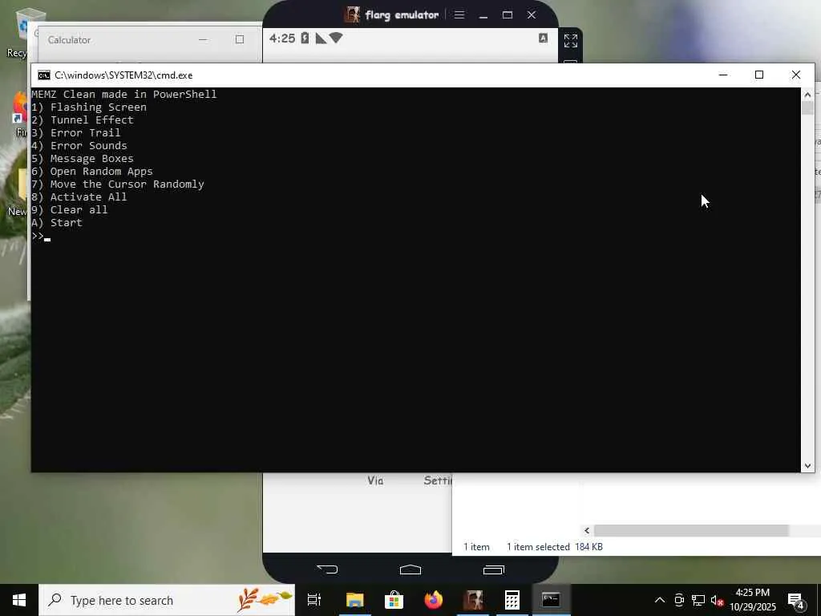Image resolution: width=821 pixels, height=616 pixels.
Task: Click the Meet Now tray icon
Action: click(679, 600)
